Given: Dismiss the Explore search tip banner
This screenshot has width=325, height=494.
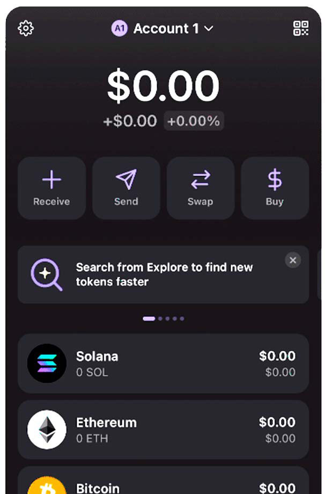Looking at the screenshot, I should tap(293, 260).
